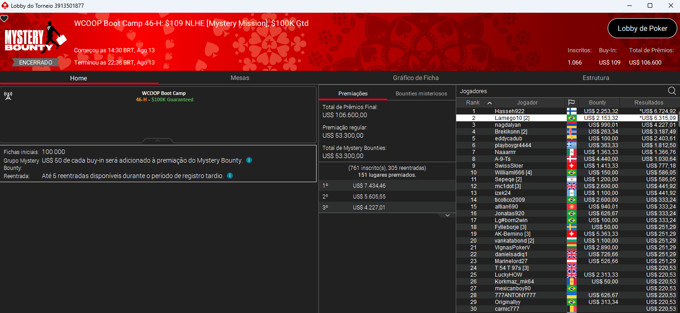680x313 pixels.
Task: Click Korkmaz_mk64's flag icon
Action: (x=572, y=282)
